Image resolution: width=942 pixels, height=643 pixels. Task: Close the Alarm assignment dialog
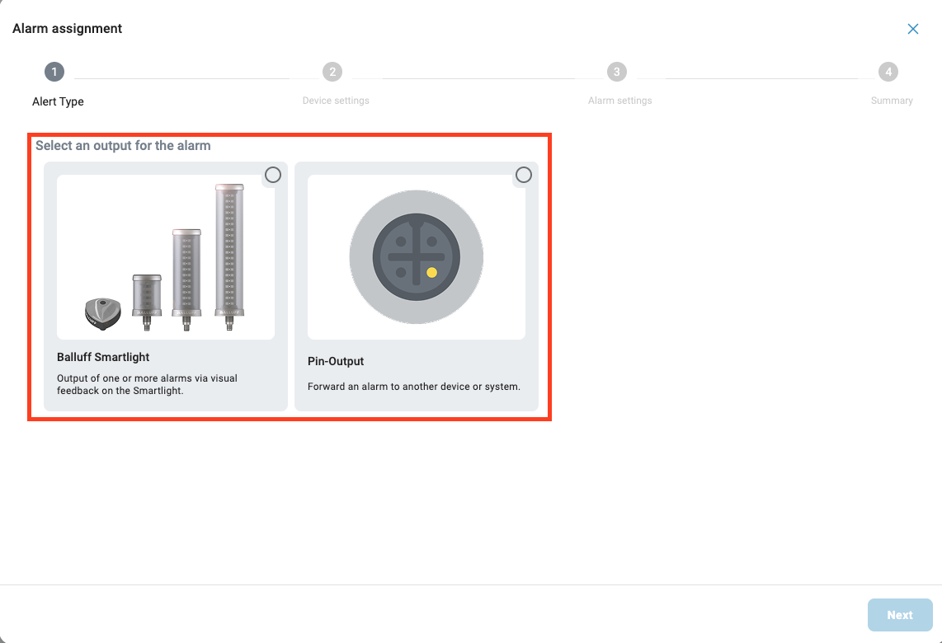click(x=913, y=29)
